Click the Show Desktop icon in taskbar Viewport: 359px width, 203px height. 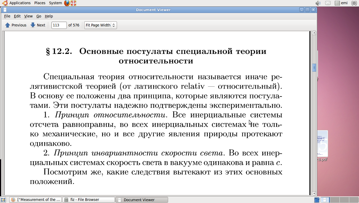click(3, 200)
